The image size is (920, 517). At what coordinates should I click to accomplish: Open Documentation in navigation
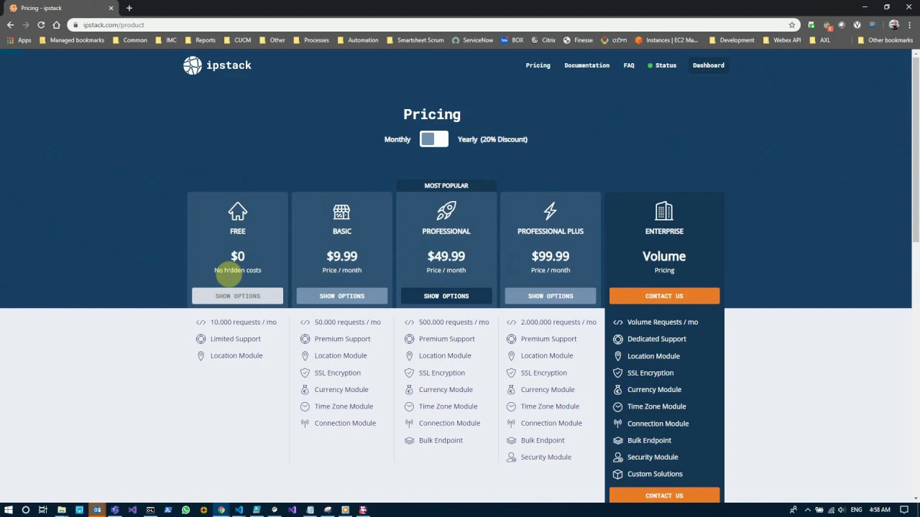click(x=586, y=65)
